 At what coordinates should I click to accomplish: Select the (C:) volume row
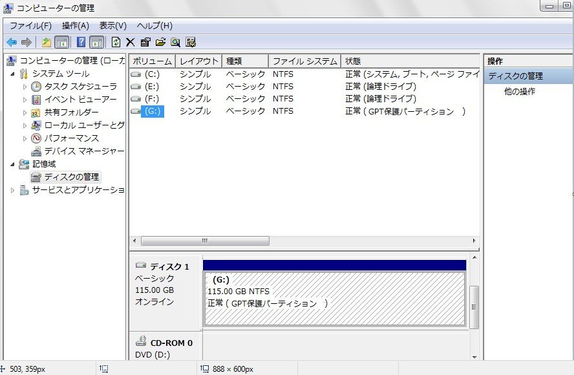[x=304, y=74]
